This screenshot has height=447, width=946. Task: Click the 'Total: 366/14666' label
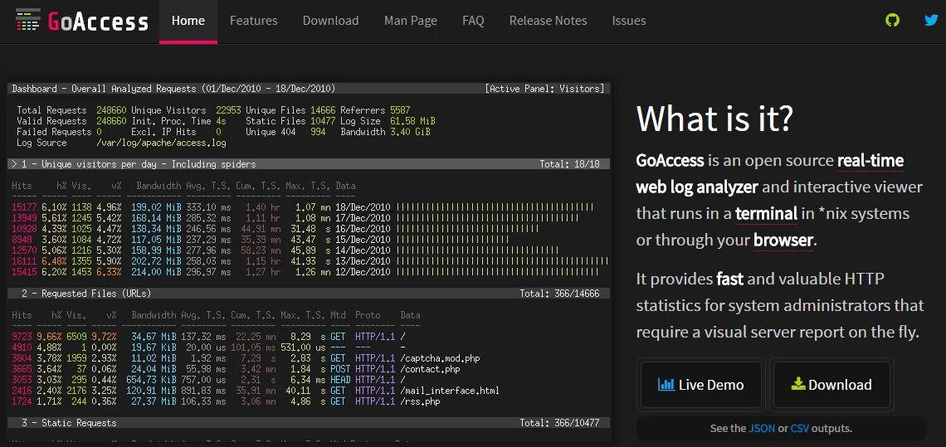[x=560, y=294]
